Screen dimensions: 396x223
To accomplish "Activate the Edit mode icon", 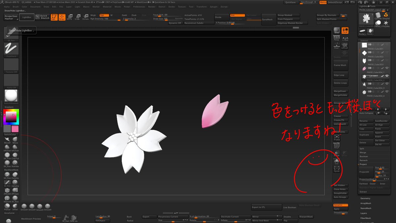I will (54, 17).
